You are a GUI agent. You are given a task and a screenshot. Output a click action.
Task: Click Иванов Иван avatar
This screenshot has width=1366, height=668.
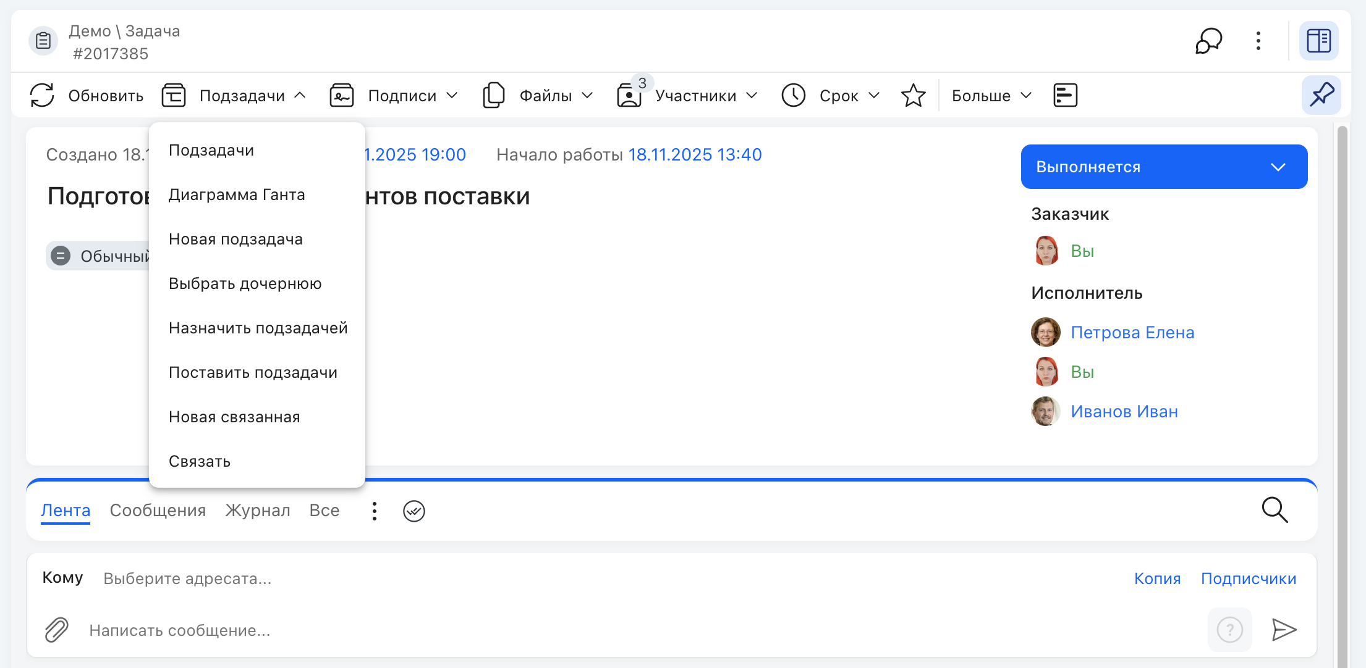pos(1046,411)
